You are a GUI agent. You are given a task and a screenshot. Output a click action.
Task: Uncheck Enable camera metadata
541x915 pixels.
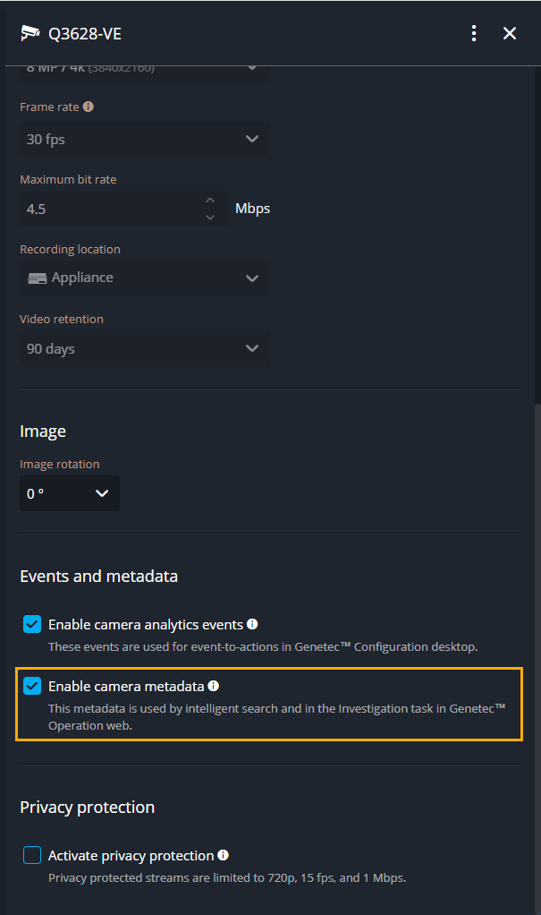(32, 686)
